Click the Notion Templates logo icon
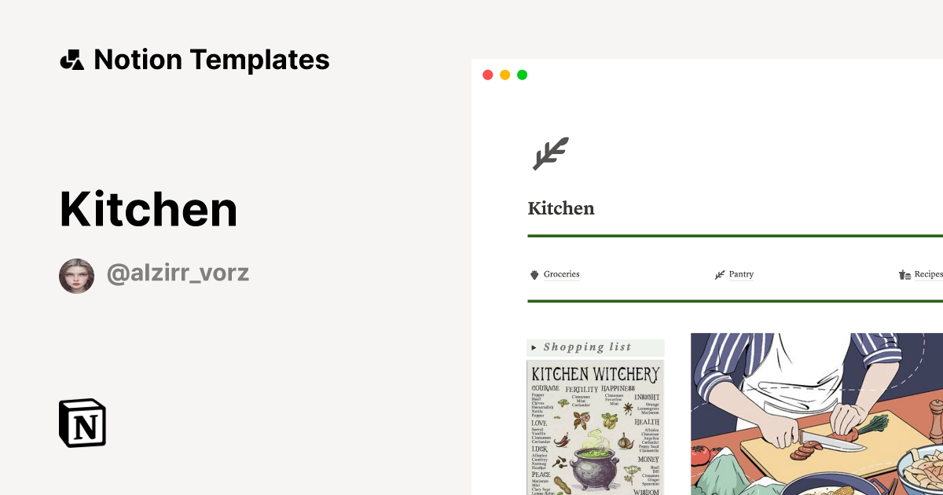This screenshot has width=943, height=495. point(72,58)
